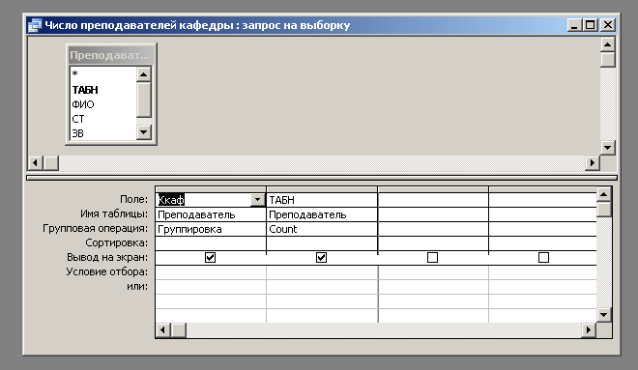Click upper pane scroll left arrow
Viewport: 638px width, 370px height.
click(36, 163)
